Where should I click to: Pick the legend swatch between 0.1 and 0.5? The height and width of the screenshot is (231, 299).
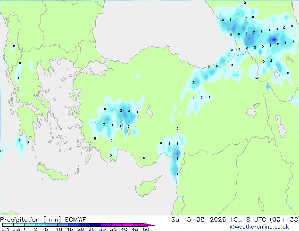(x=8, y=225)
